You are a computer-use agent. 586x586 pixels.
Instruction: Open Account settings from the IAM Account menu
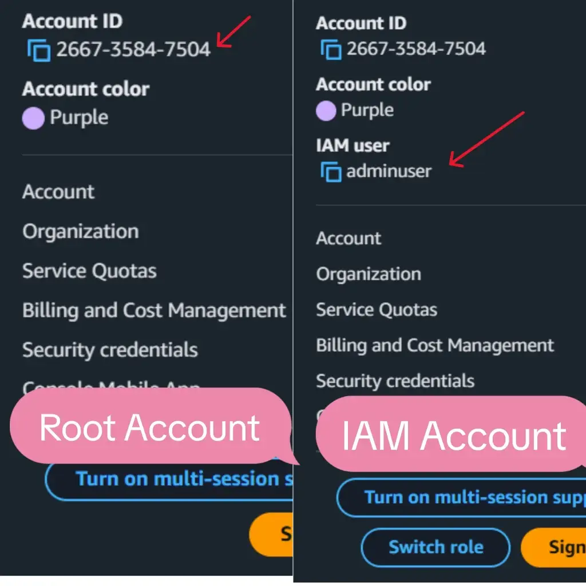tap(348, 238)
